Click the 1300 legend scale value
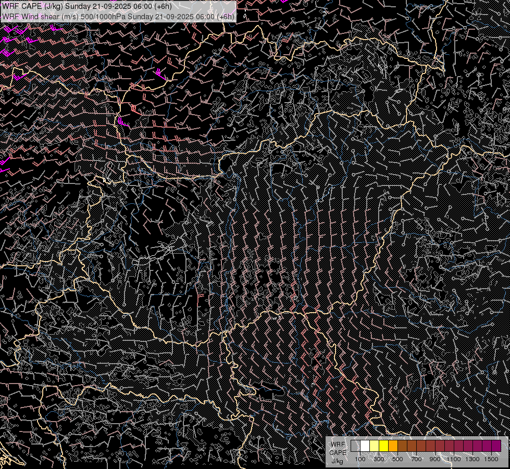Viewport: 510px width, 469px height. tap(472, 459)
